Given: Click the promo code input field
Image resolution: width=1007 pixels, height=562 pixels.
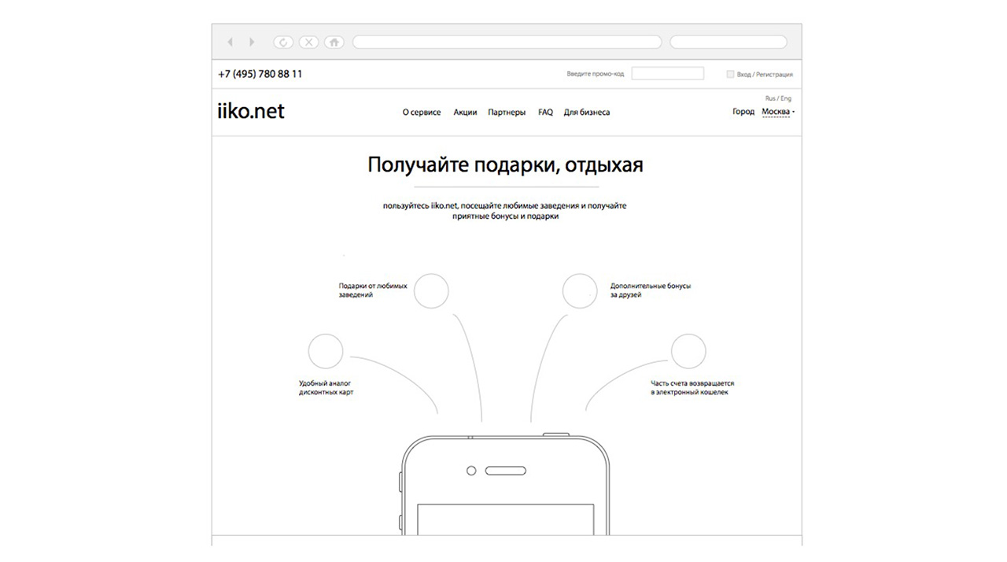Looking at the screenshot, I should pyautogui.click(x=668, y=74).
